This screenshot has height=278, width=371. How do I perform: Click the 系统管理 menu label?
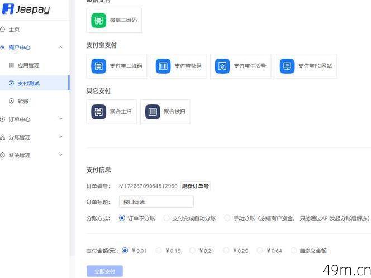tap(20, 155)
